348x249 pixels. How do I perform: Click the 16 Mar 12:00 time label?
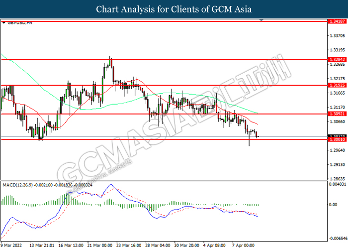[71, 246]
